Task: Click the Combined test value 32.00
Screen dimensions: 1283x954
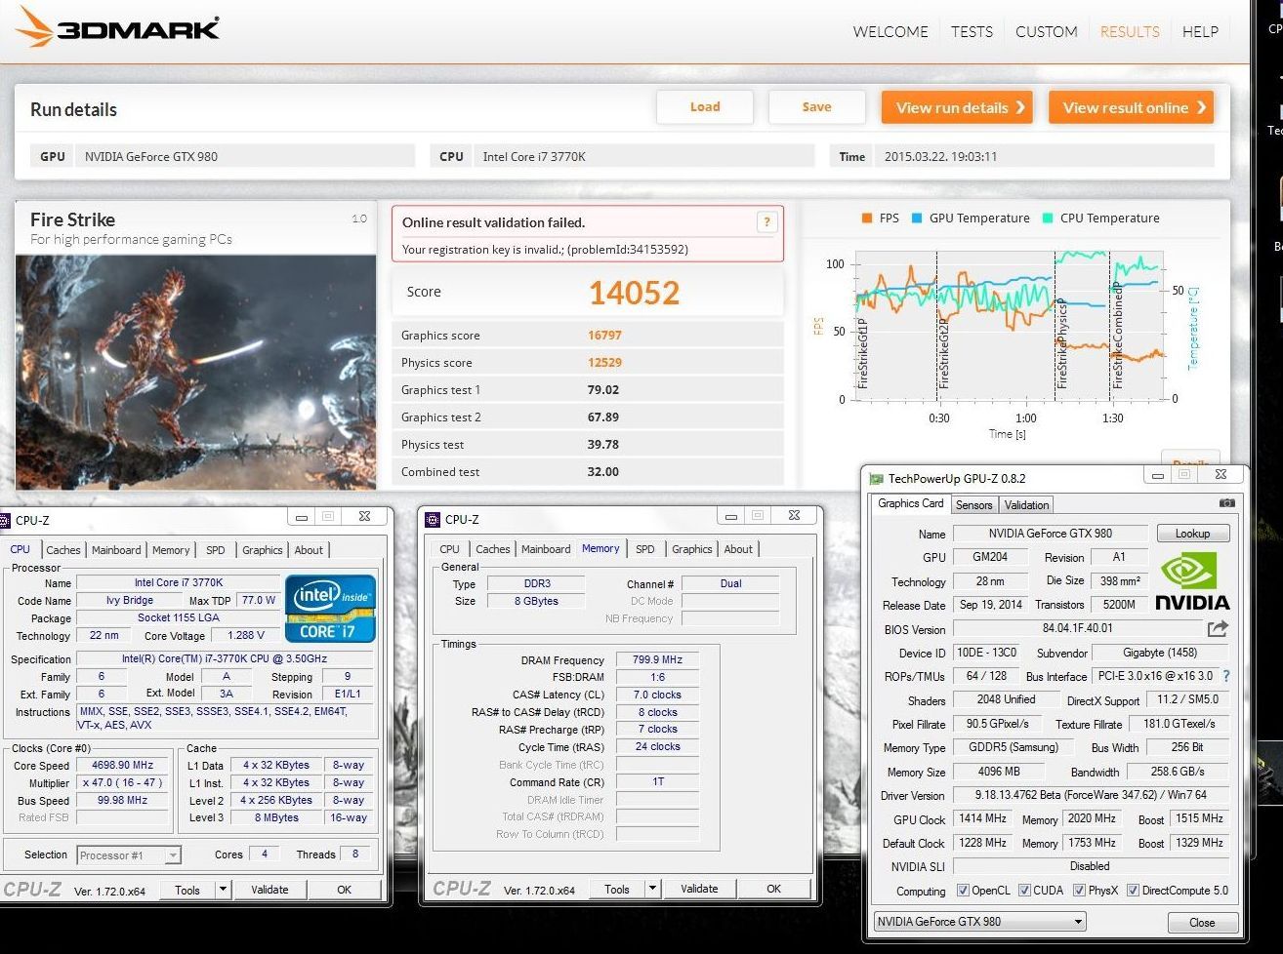Action: [x=603, y=472]
